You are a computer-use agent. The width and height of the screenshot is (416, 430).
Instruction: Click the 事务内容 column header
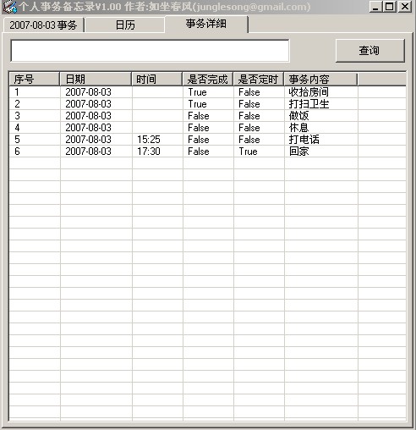(320, 79)
